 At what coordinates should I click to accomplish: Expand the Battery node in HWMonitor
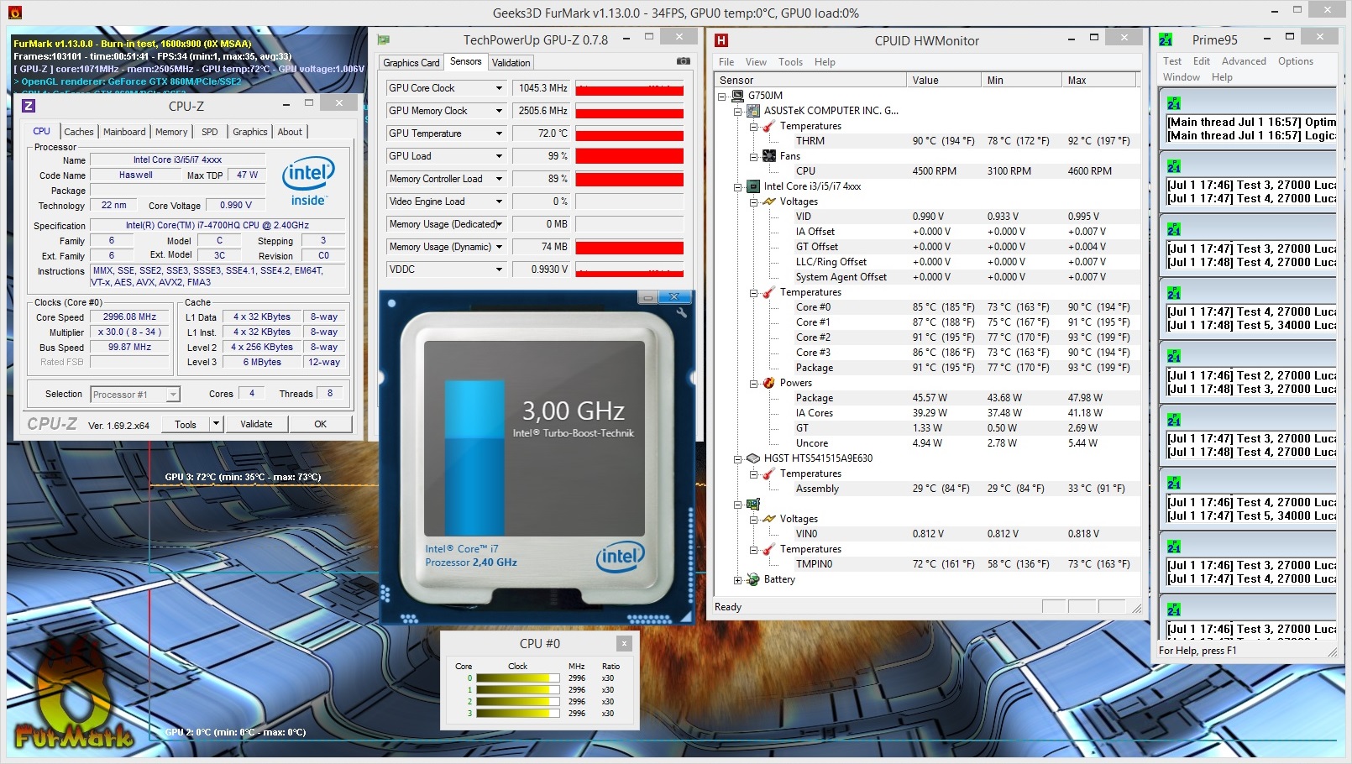tap(738, 579)
